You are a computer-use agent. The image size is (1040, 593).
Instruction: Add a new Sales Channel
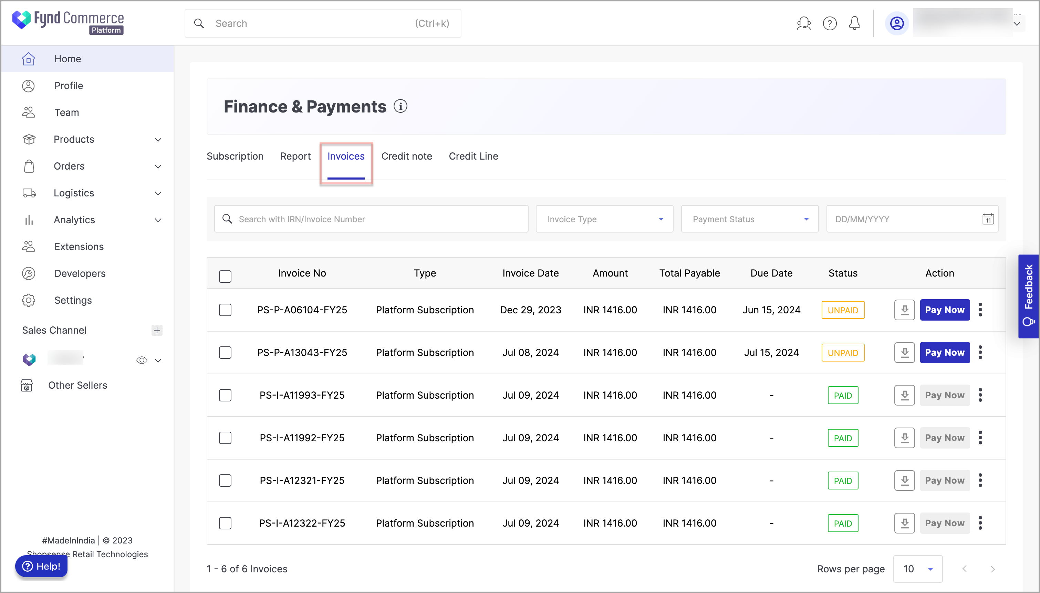click(x=157, y=330)
